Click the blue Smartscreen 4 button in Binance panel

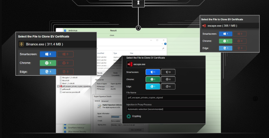click(x=48, y=54)
